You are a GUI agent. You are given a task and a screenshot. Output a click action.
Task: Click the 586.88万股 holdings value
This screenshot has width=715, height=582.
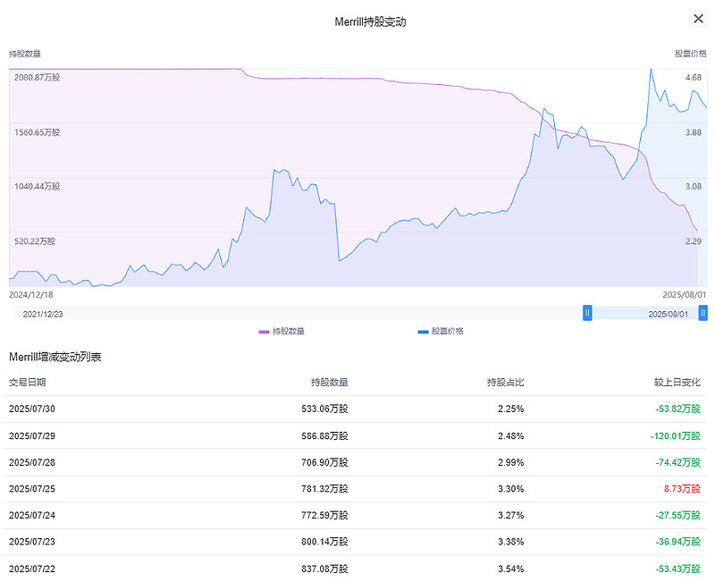tap(324, 436)
